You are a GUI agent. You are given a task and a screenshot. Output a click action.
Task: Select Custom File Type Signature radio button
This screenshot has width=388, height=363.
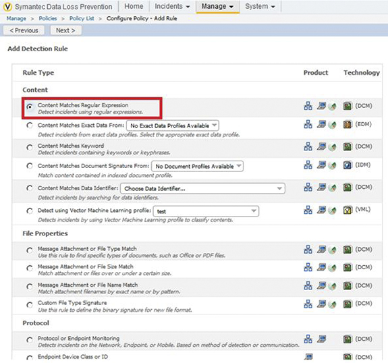tap(30, 305)
